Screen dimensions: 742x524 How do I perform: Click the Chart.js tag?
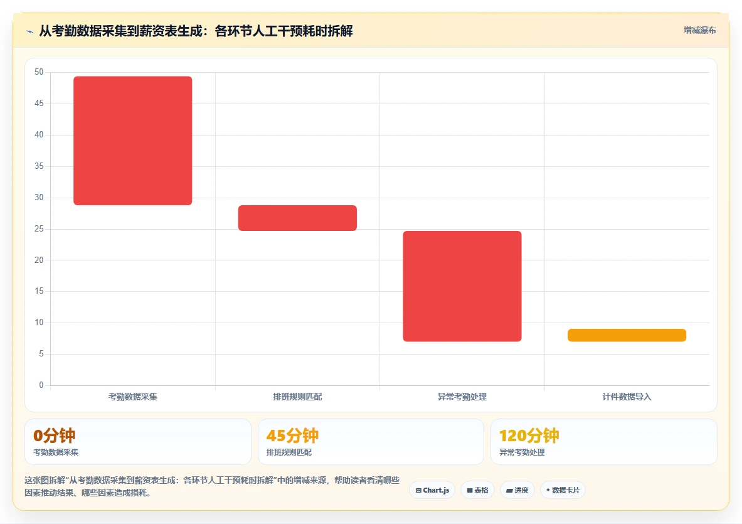(432, 490)
